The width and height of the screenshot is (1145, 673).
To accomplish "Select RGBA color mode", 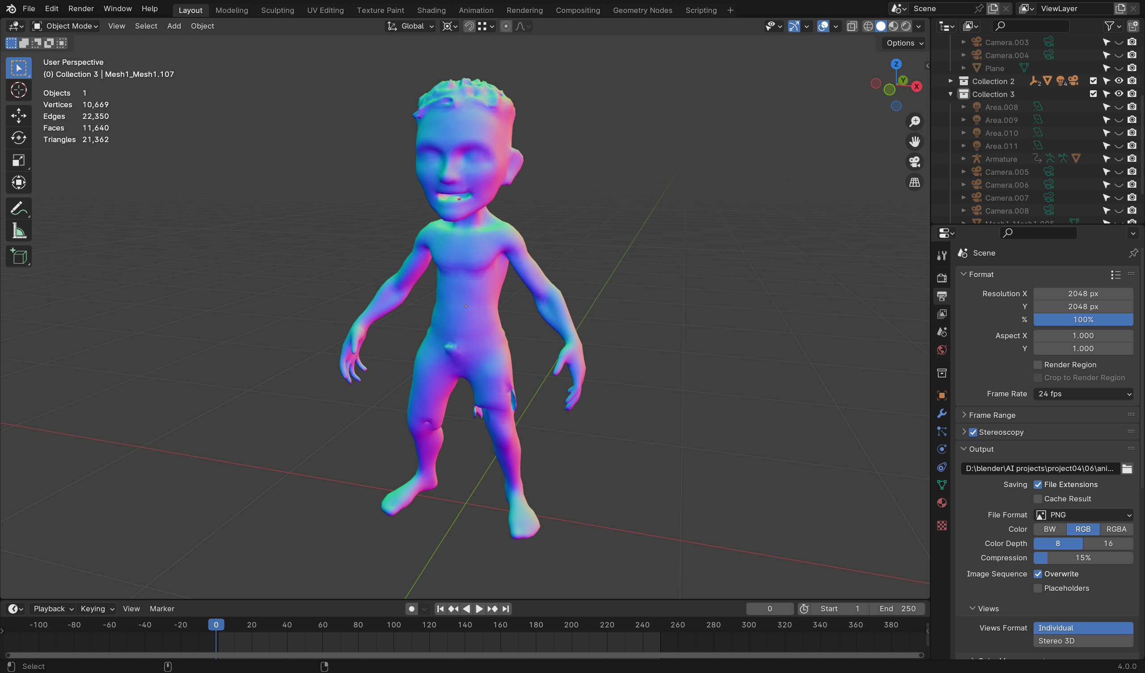I will click(x=1116, y=529).
